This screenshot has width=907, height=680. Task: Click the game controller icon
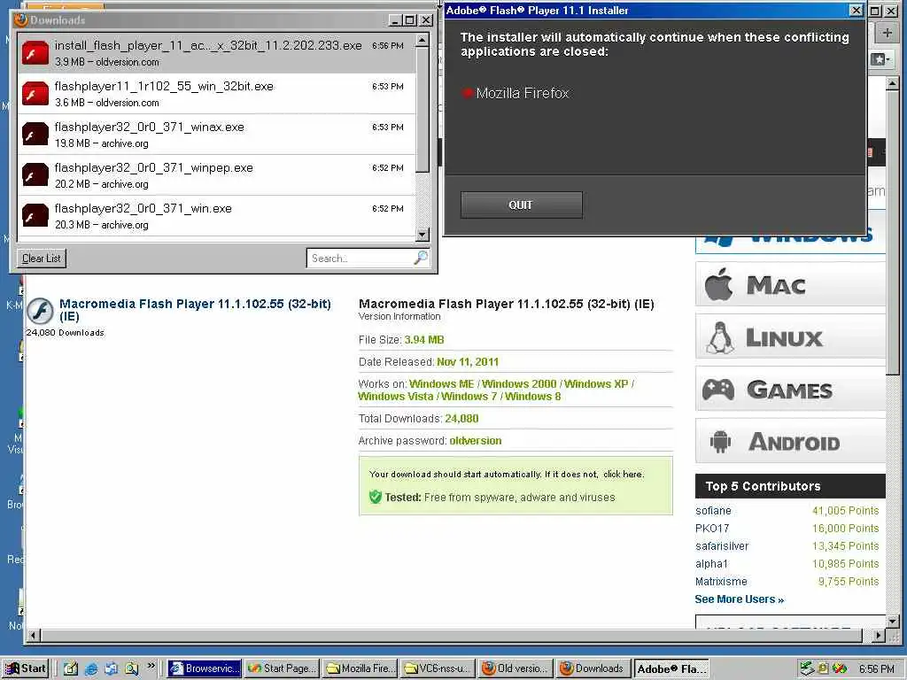coord(717,390)
